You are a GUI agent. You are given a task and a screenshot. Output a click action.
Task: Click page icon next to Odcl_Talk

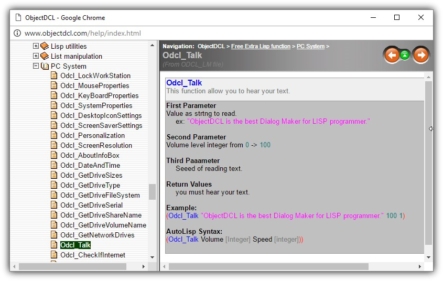(x=53, y=245)
